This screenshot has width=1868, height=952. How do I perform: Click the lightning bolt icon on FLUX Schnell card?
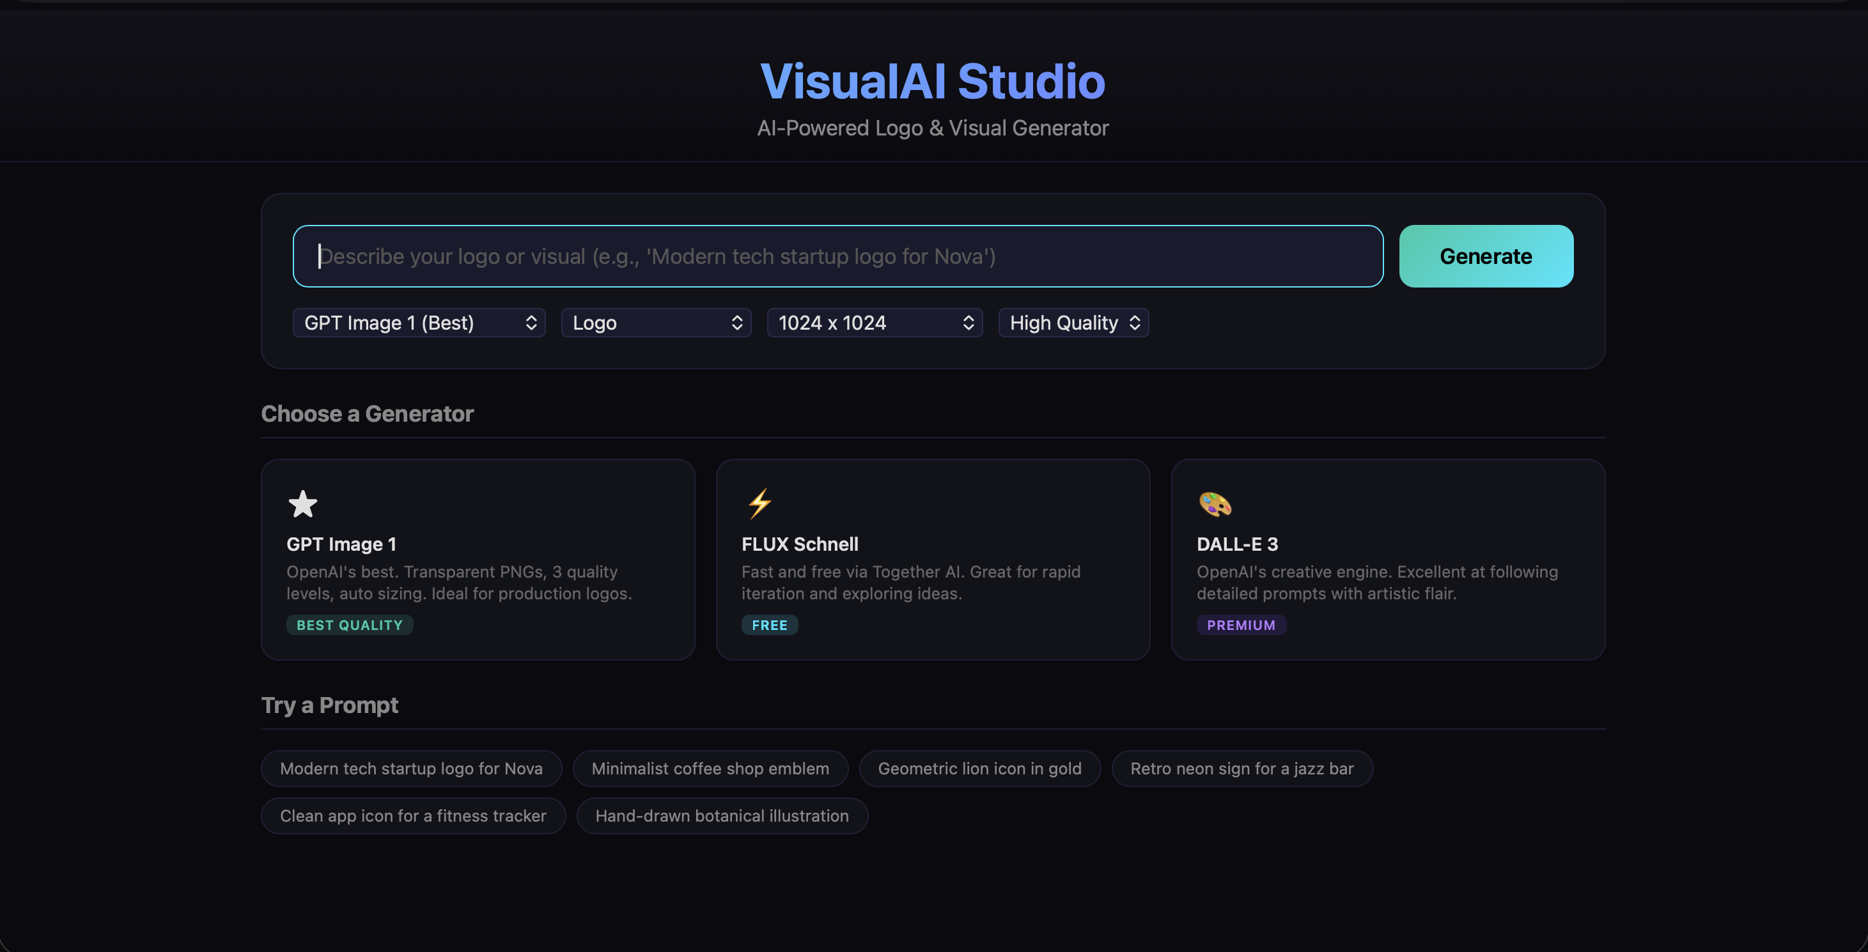pos(759,504)
